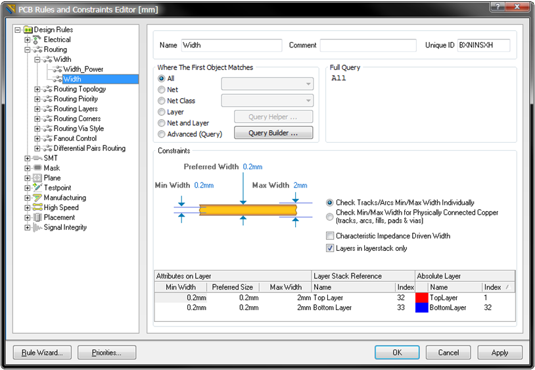Click the Electrical category icon
The height and width of the screenshot is (370, 535).
37,40
